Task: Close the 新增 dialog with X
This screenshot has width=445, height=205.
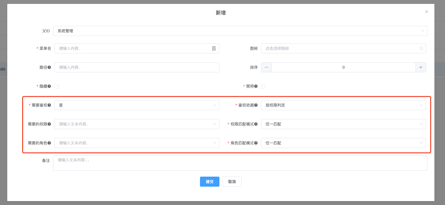Action: [427, 12]
